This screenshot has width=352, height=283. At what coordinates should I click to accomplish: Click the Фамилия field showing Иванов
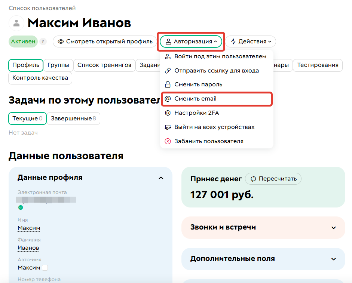click(x=28, y=248)
